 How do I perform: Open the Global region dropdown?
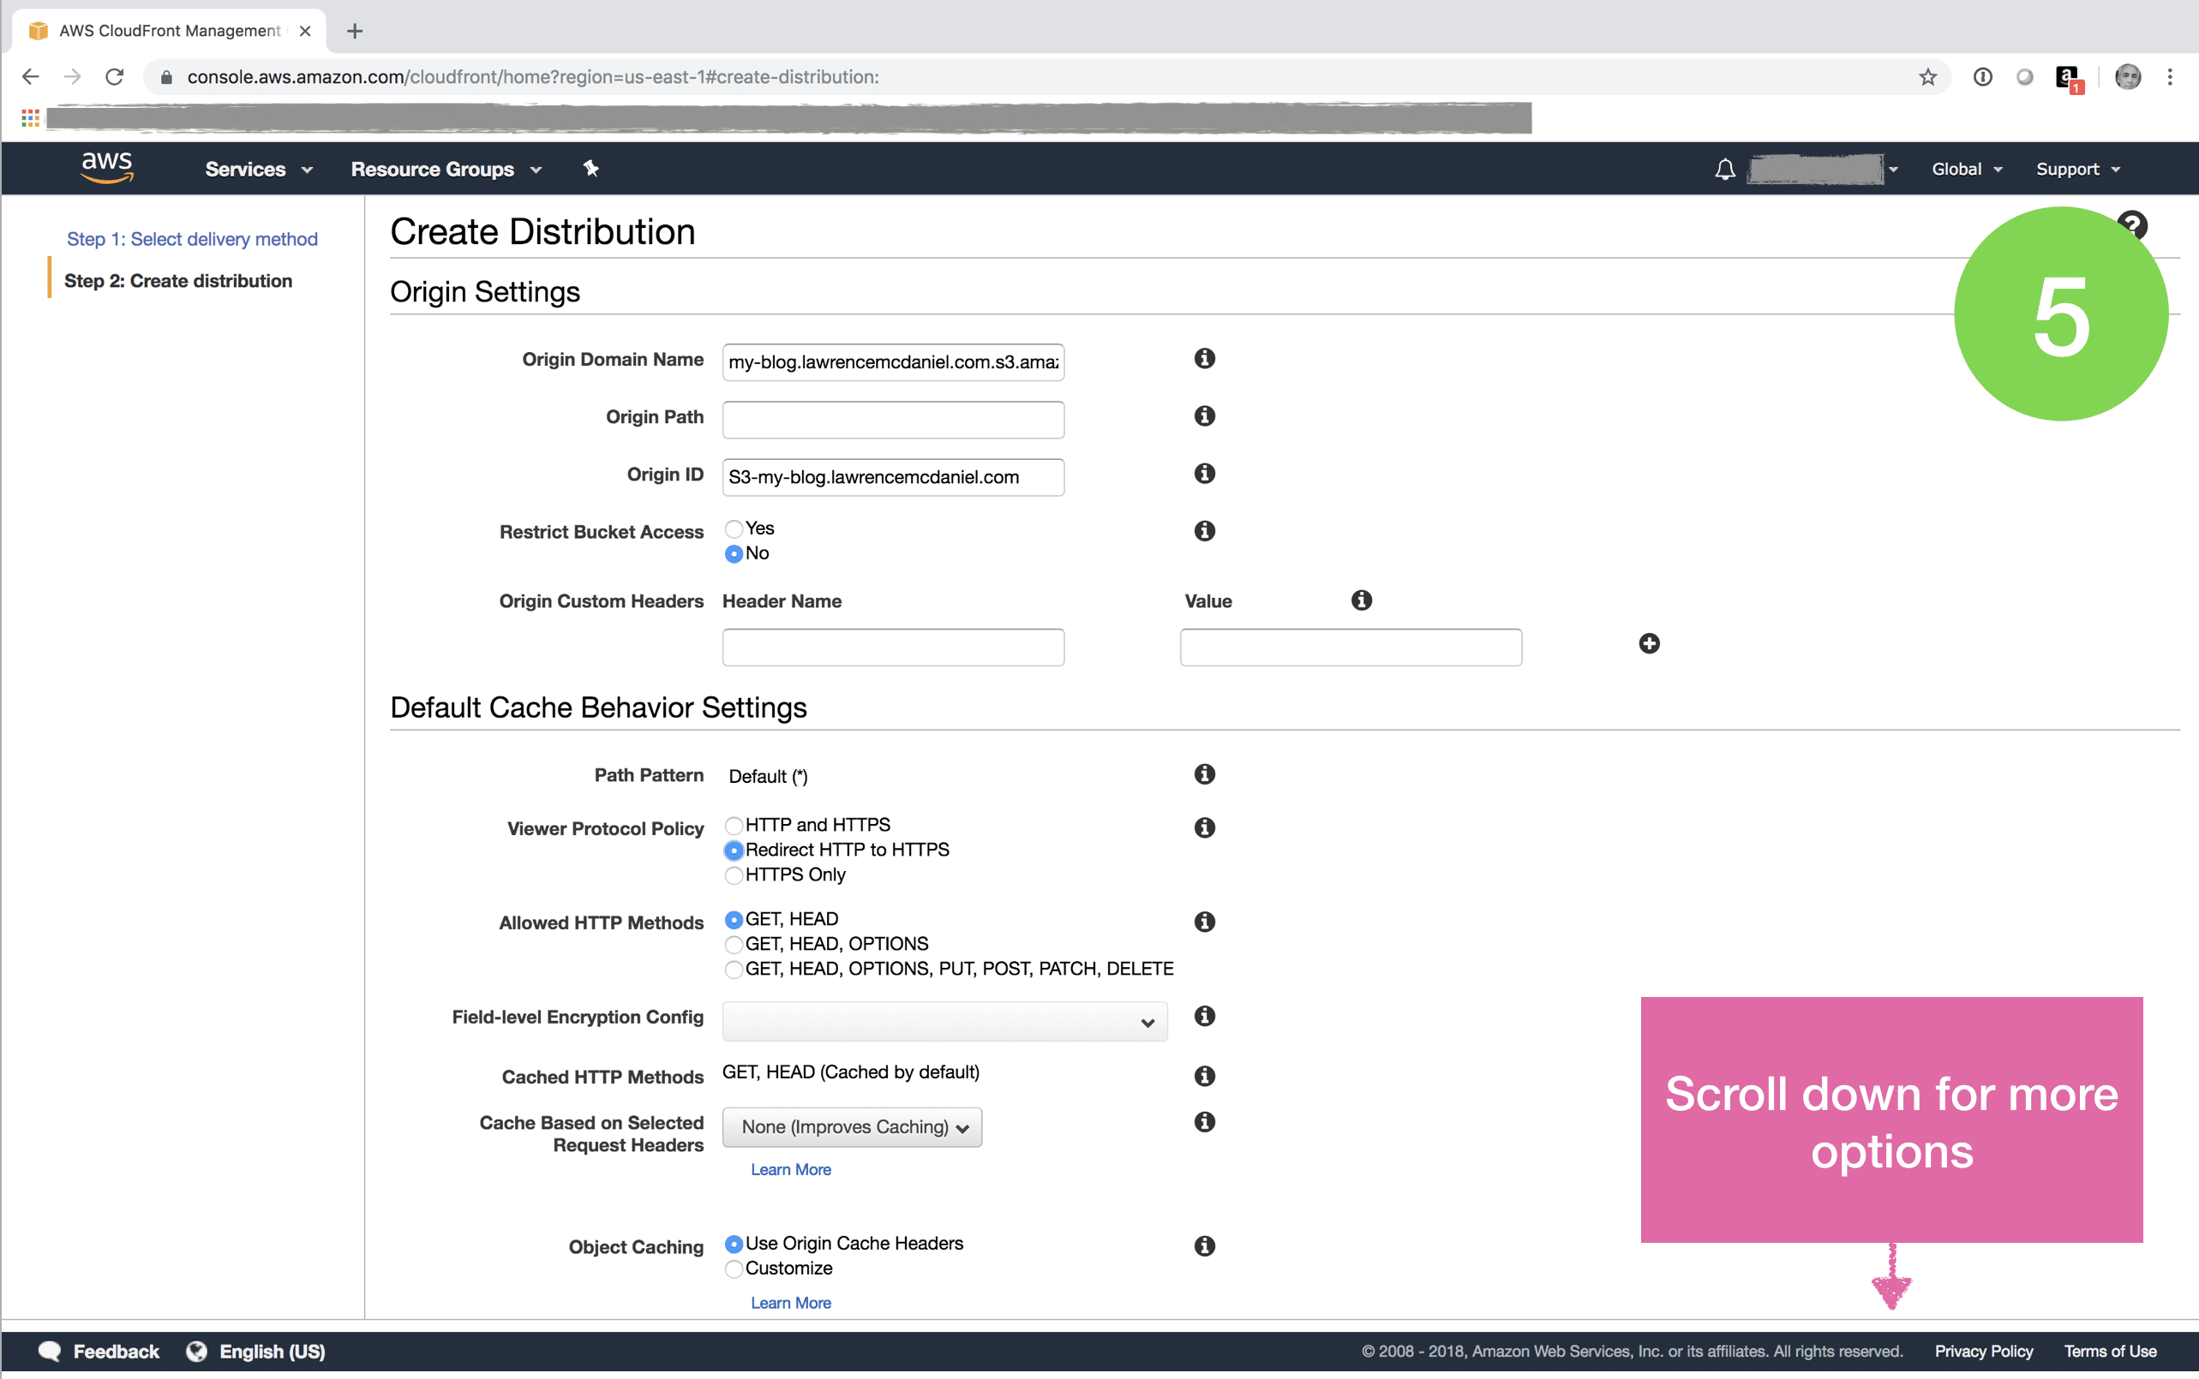point(1968,170)
